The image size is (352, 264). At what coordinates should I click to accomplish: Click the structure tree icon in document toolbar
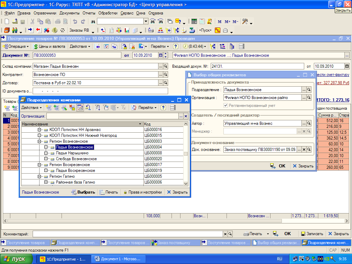coord(232,46)
